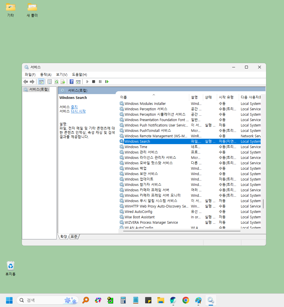Open the Calculator app from the taskbar
The image size is (284, 307).
click(123, 300)
